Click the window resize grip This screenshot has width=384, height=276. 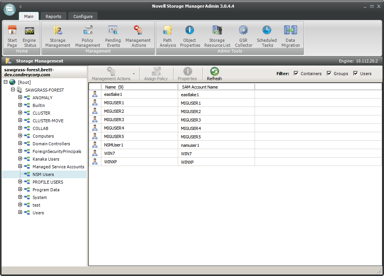tap(380, 271)
